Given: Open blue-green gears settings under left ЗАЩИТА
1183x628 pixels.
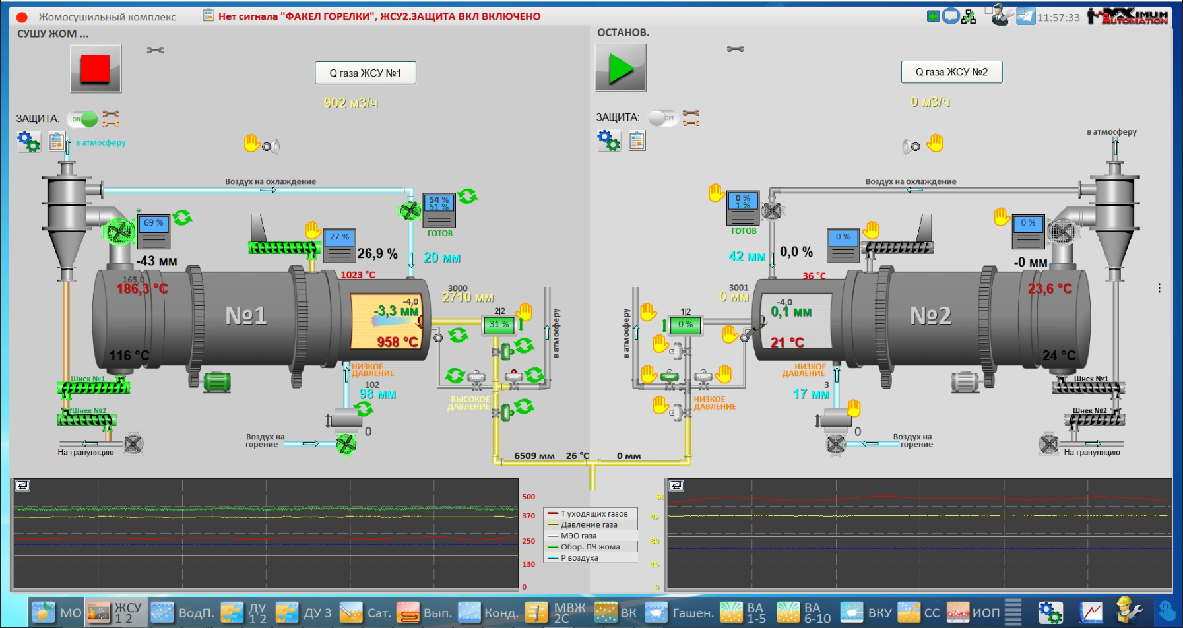Looking at the screenshot, I should [x=28, y=141].
